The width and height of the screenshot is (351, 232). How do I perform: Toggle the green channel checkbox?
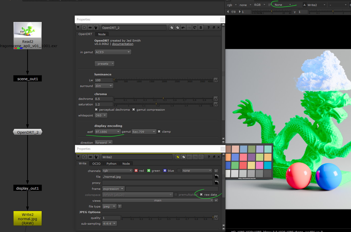[x=149, y=171]
